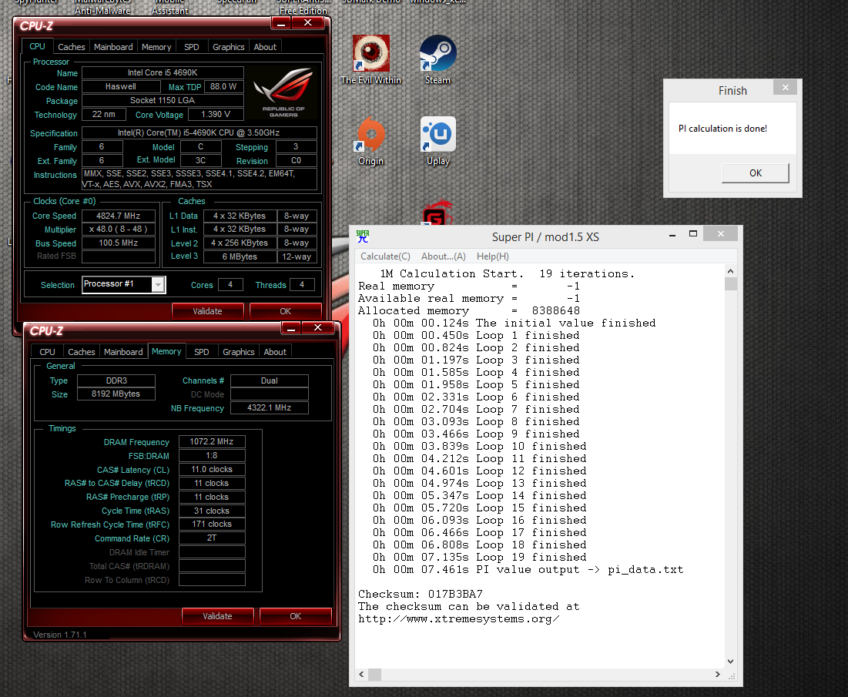Viewport: 848px width, 697px height.
Task: Select CPU tab in top CPU-Z window
Action: click(x=37, y=46)
